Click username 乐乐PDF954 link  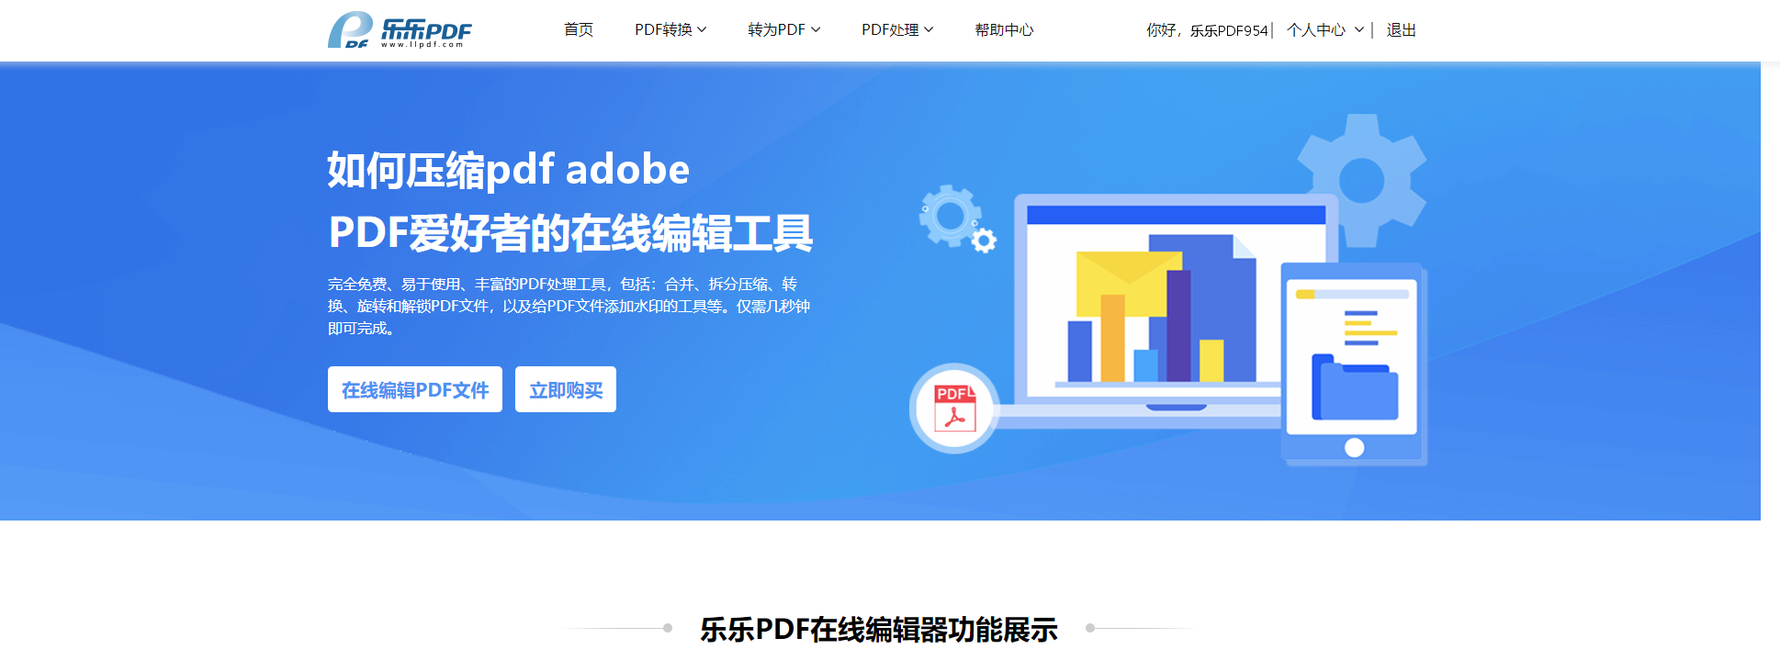(x=1229, y=30)
